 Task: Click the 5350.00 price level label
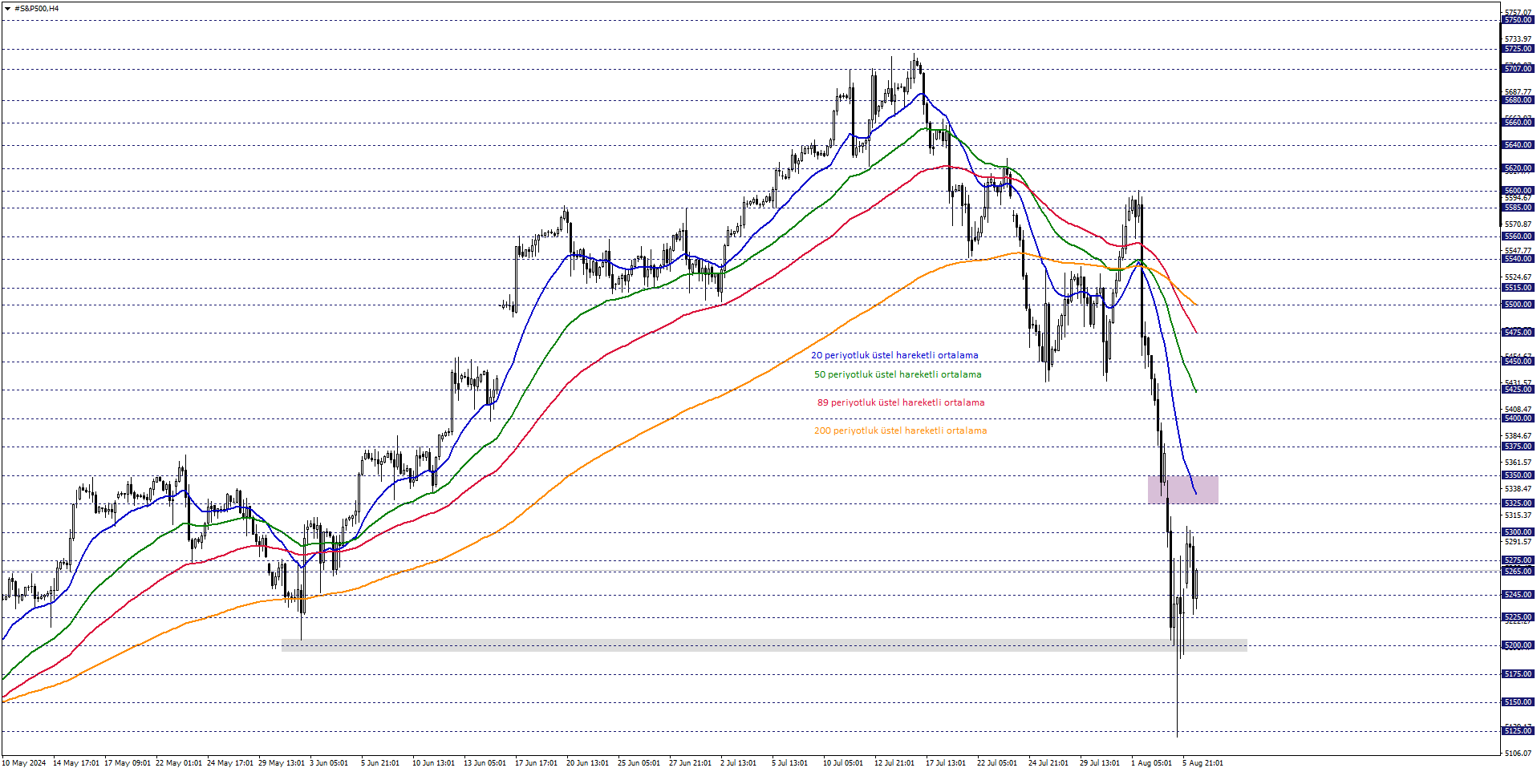click(x=1518, y=475)
